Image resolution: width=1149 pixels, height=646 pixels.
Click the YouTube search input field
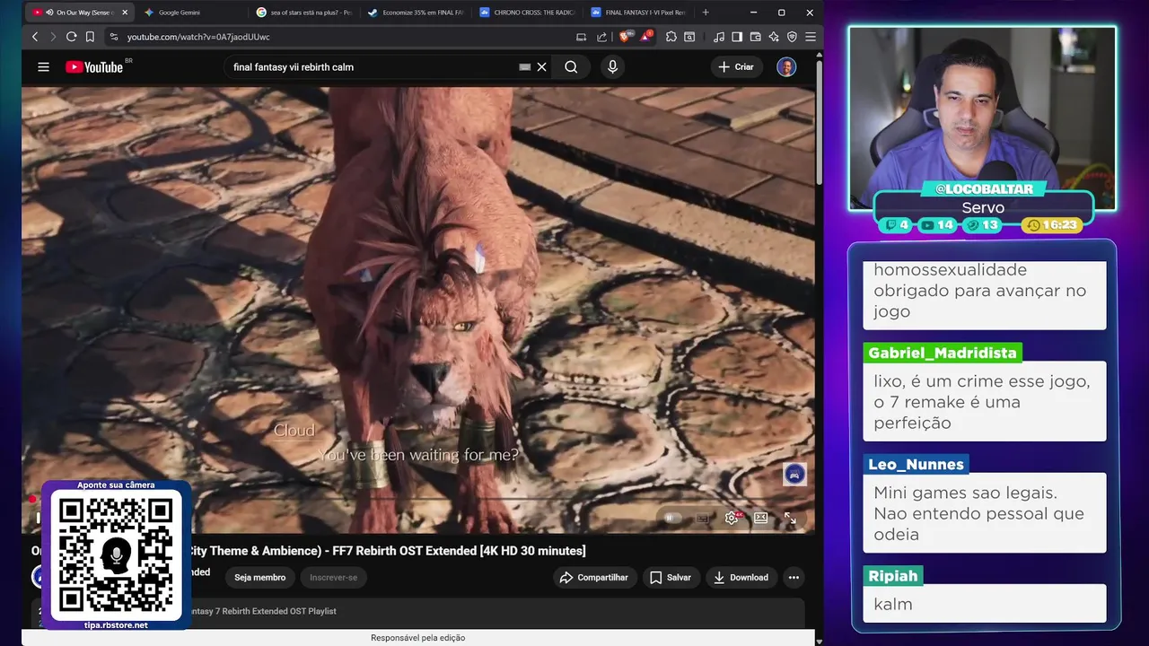[373, 67]
